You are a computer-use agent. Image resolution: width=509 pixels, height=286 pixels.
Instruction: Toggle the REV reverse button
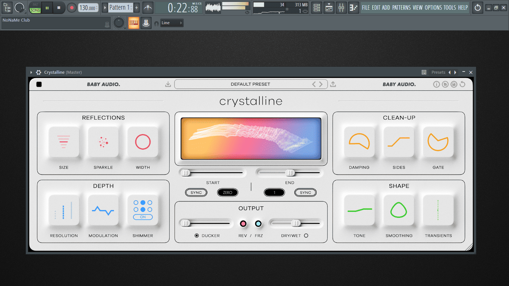click(243, 224)
